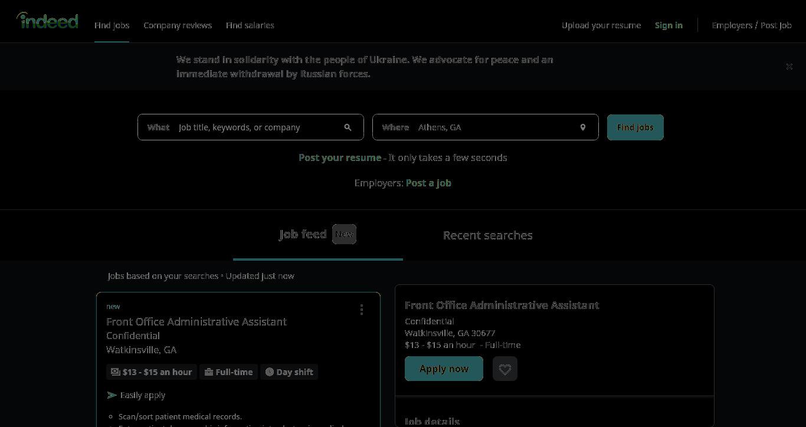
Task: Click 'Scan/sort patient medical records.' bullet
Action: click(x=180, y=416)
